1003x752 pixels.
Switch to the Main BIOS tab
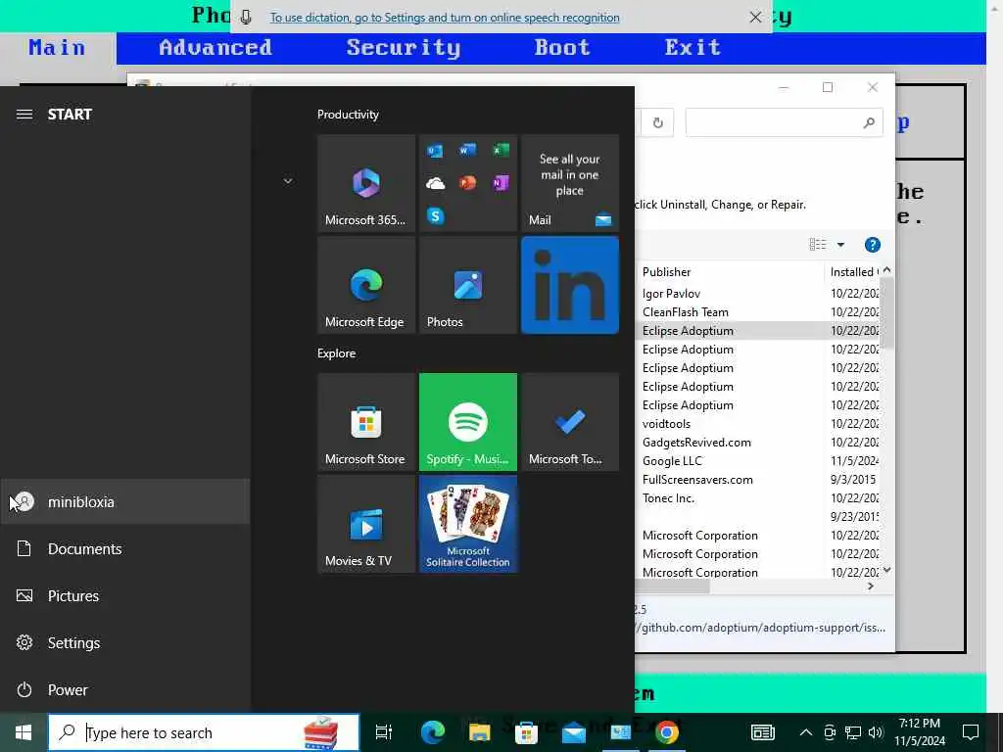(x=57, y=48)
